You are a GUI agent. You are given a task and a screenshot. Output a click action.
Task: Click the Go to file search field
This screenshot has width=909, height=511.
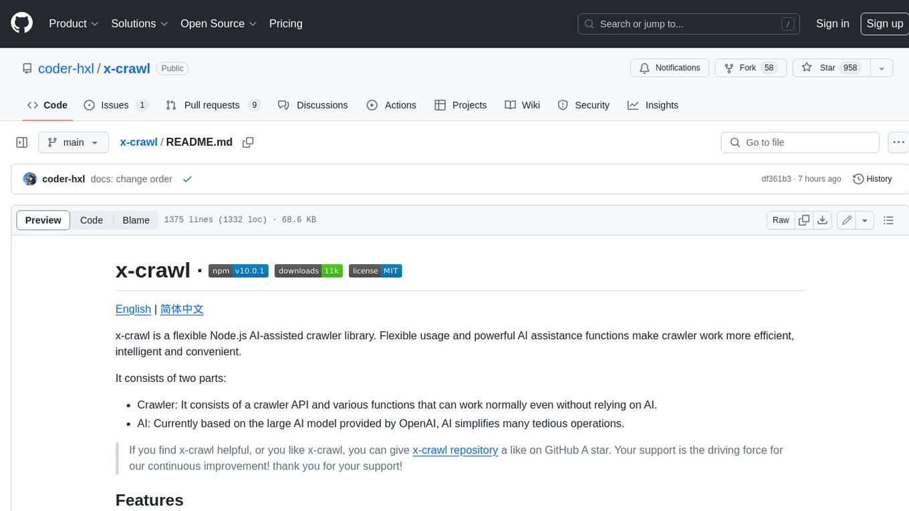point(800,142)
